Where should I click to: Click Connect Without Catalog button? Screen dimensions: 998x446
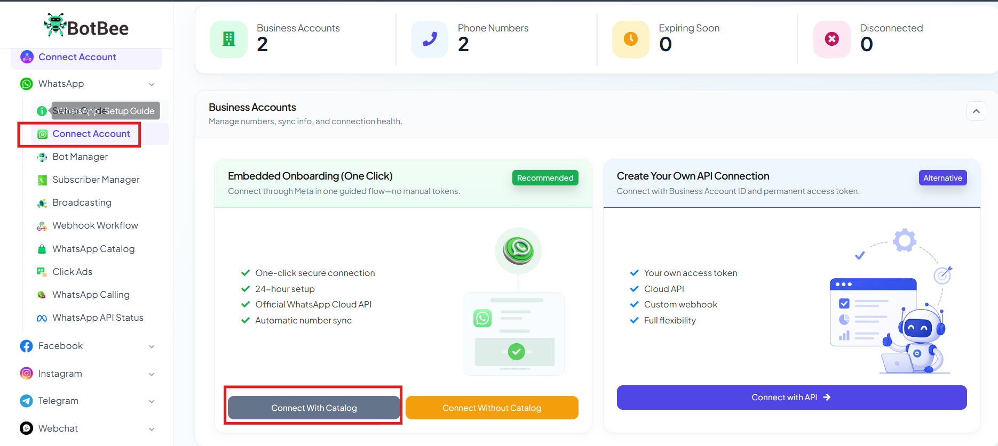pos(492,408)
